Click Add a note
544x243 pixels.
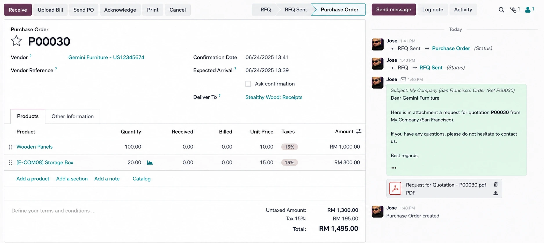[x=107, y=179]
